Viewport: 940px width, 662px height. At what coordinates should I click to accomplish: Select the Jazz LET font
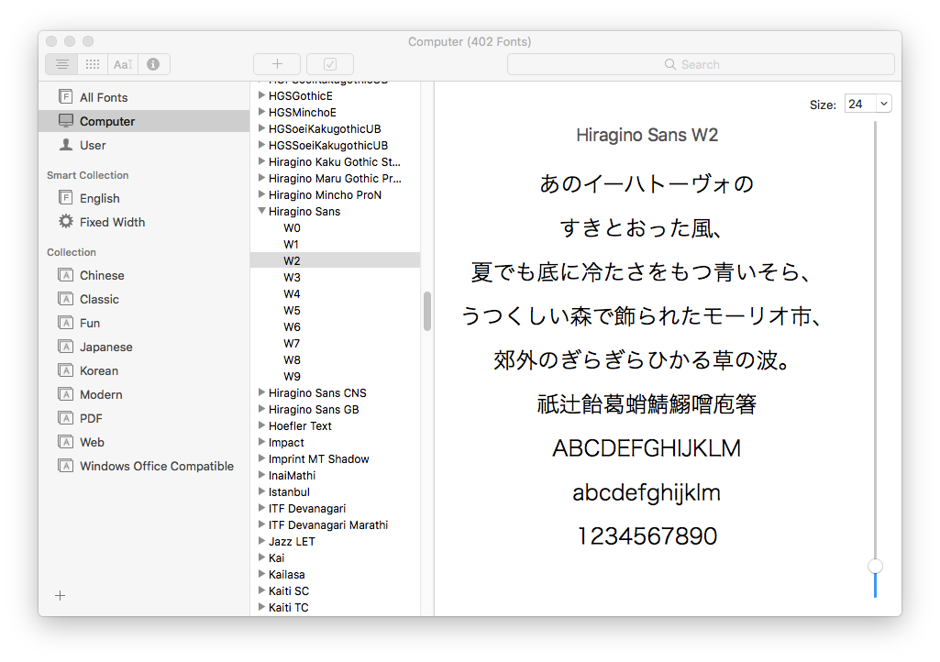[x=335, y=542]
